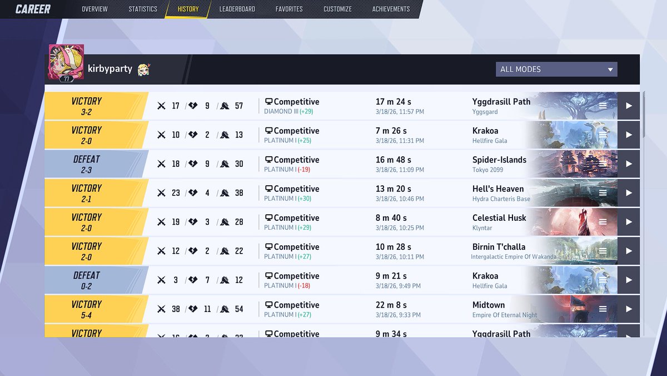Play the Hell's Heaven match replay
Viewport: 667px width, 376px height.
click(x=629, y=192)
